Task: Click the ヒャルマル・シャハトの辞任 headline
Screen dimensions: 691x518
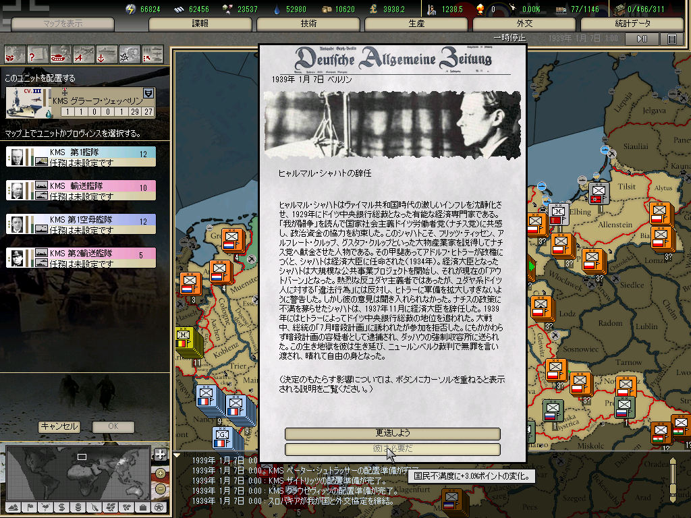Action: [x=325, y=173]
